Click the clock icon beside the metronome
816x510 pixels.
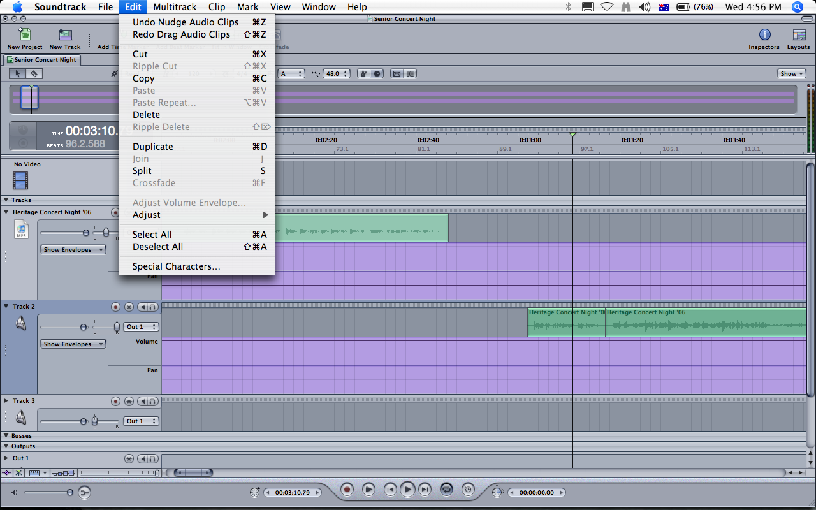(377, 73)
